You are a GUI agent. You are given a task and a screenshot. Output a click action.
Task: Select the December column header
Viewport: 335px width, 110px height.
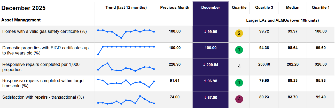pos(211,7)
